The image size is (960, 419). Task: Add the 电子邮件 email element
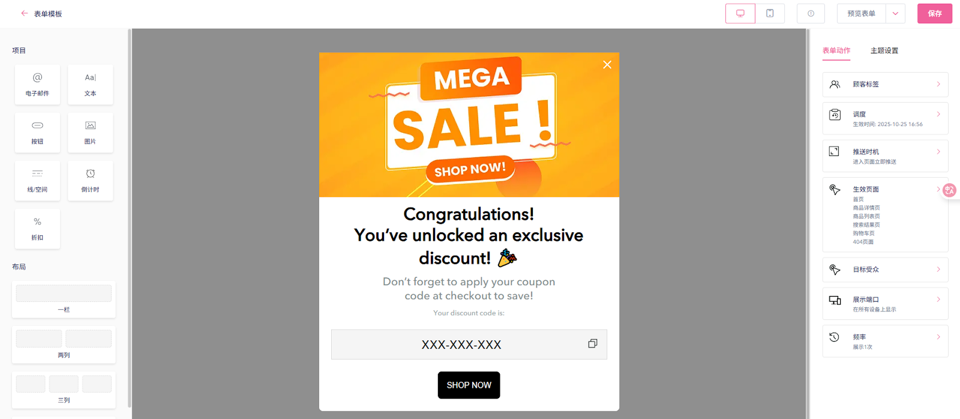pyautogui.click(x=37, y=85)
